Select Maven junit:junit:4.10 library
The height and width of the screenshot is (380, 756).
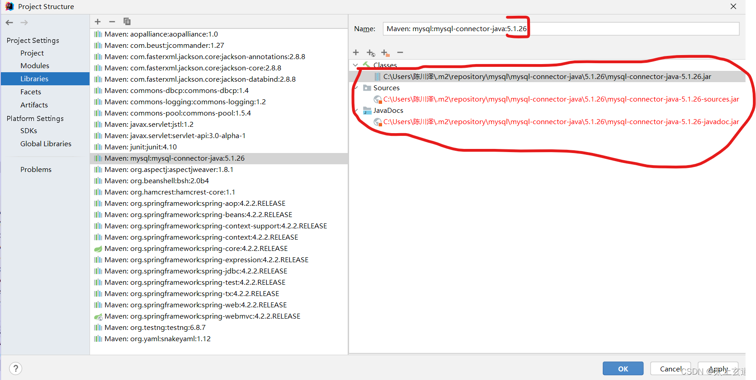click(141, 147)
